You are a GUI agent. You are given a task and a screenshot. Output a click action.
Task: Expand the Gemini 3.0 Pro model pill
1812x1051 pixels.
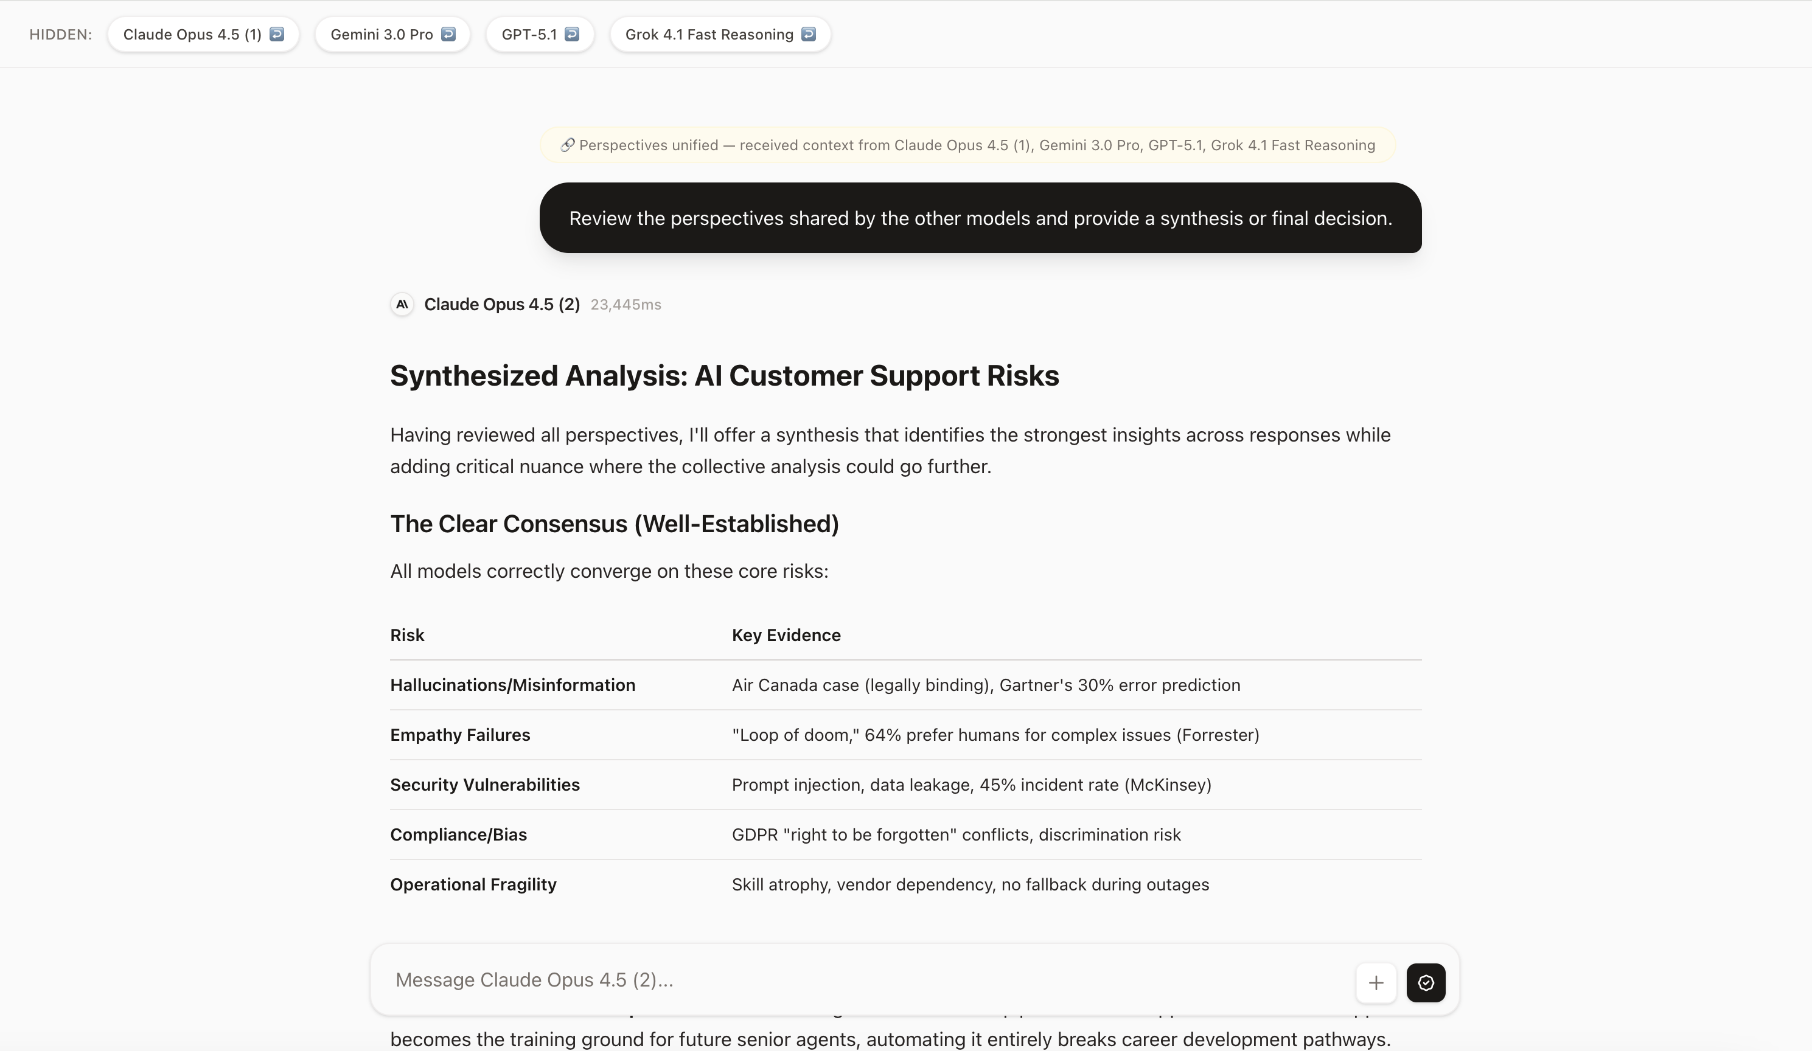click(x=382, y=34)
